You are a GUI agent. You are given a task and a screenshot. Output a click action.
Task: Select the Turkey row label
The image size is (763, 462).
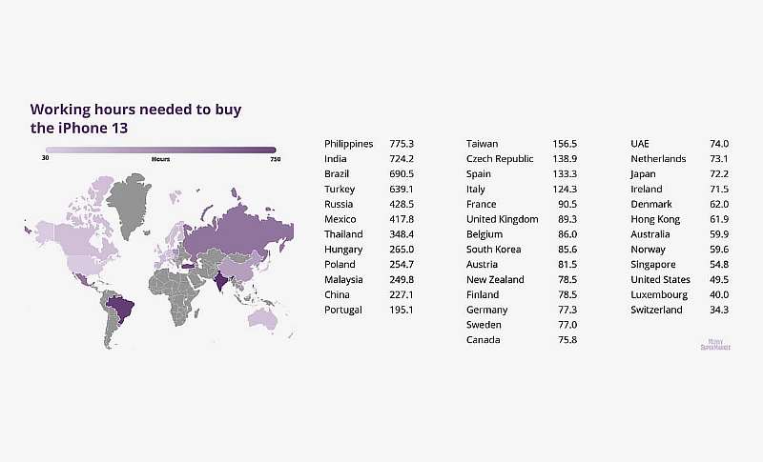pyautogui.click(x=340, y=189)
